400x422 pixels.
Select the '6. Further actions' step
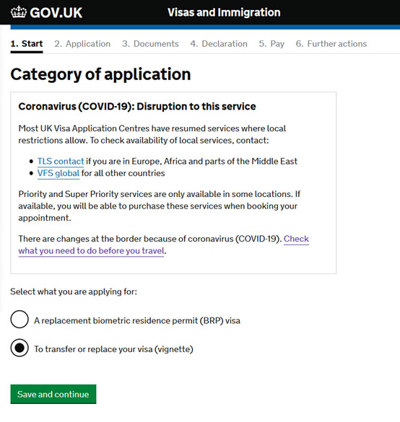pos(331,43)
